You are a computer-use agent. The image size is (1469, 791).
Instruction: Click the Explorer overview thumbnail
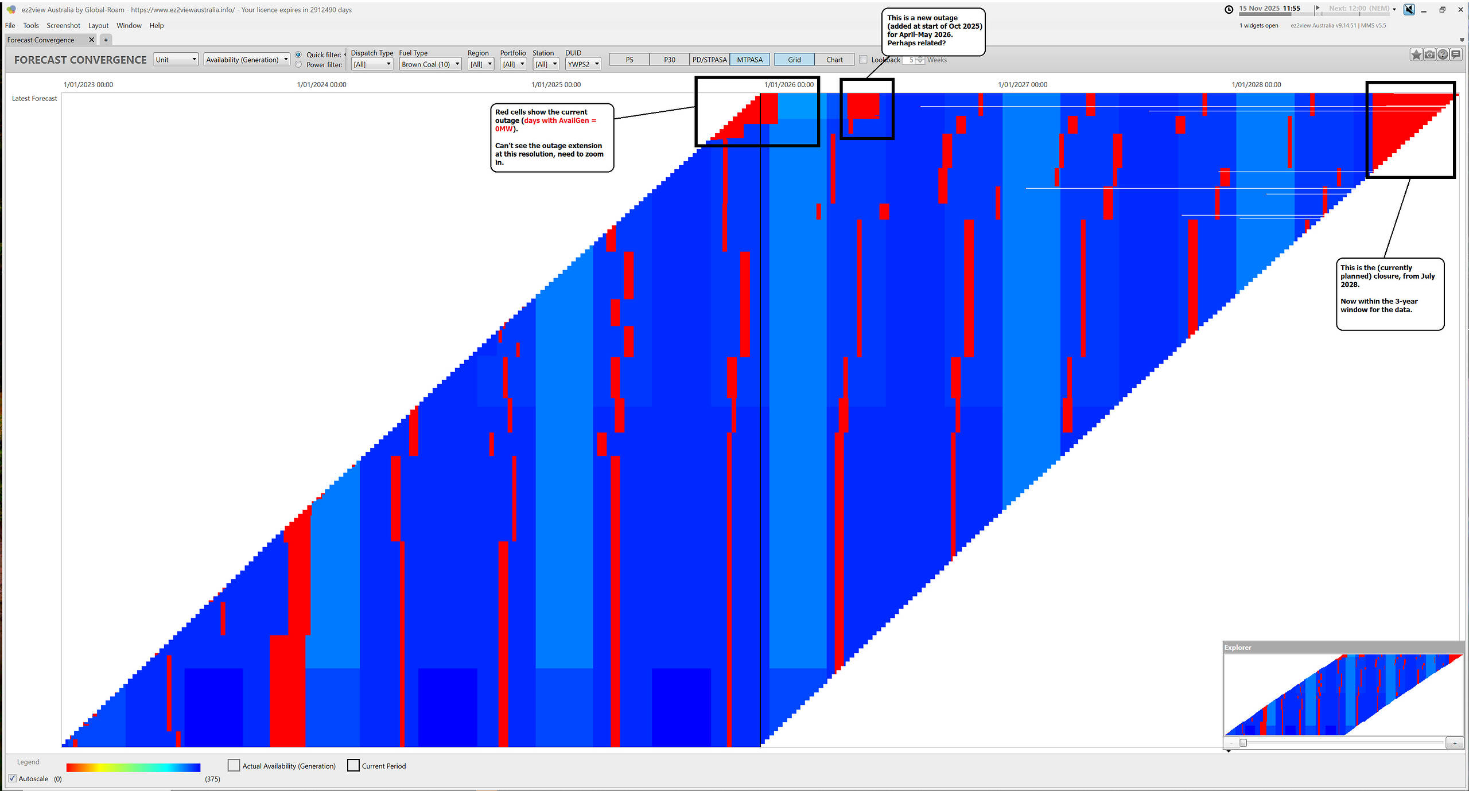click(x=1343, y=695)
